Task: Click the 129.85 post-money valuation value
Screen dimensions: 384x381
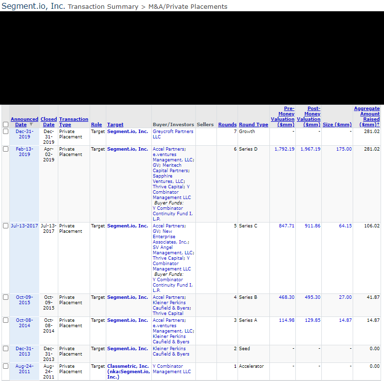Action: coord(312,320)
